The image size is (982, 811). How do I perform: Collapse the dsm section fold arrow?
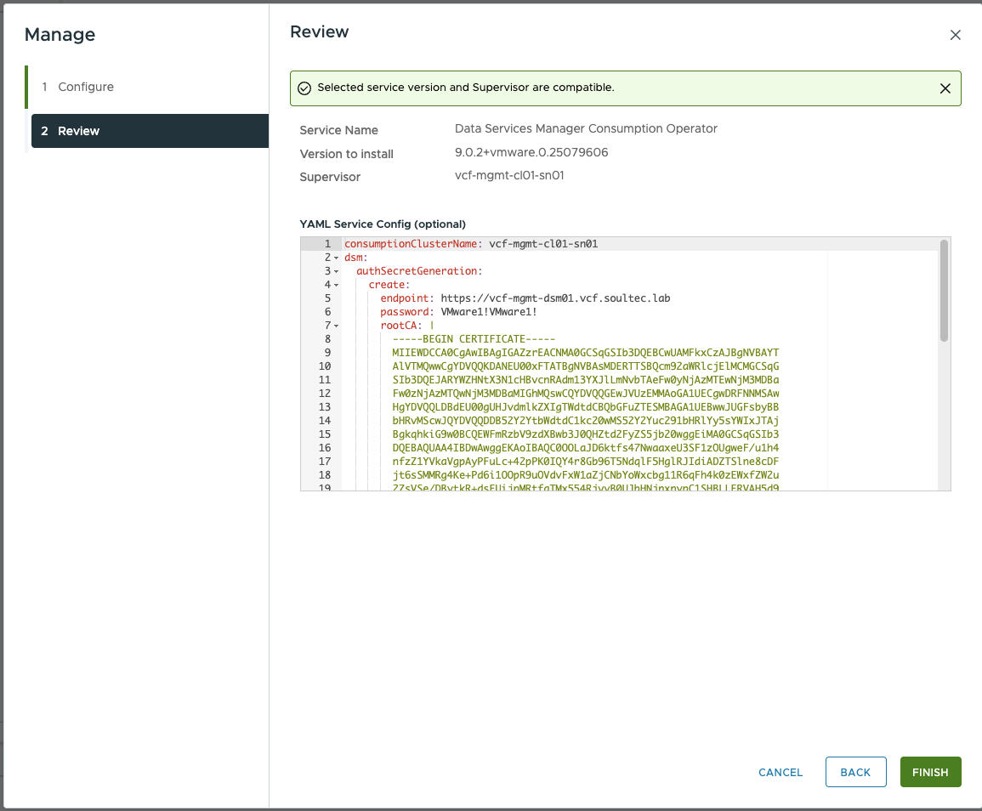click(336, 257)
